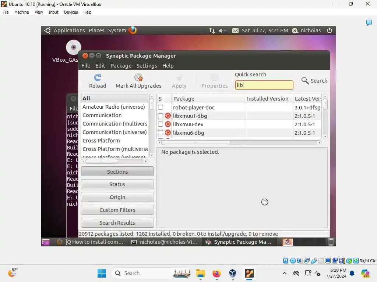This screenshot has width=377, height=282.
Task: Open the Settings menu in Synaptic
Action: point(147,66)
